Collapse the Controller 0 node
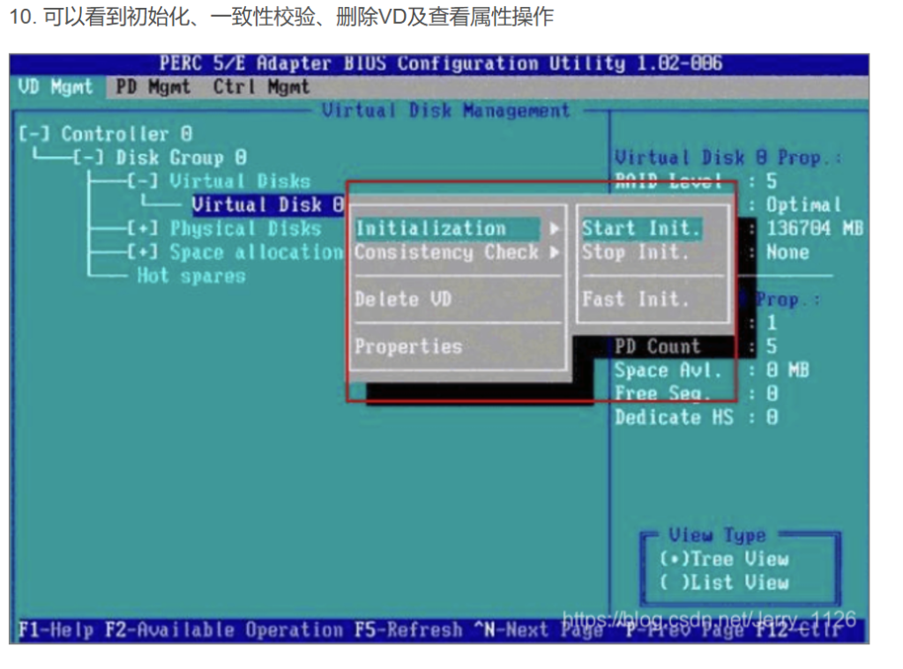The height and width of the screenshot is (669, 903). pos(34,134)
